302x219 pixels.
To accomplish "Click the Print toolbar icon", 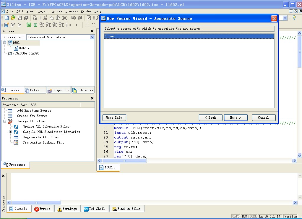I will tap(35, 18).
